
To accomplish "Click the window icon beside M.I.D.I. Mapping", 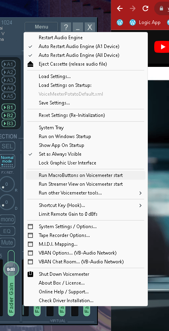I will click(x=30, y=244).
